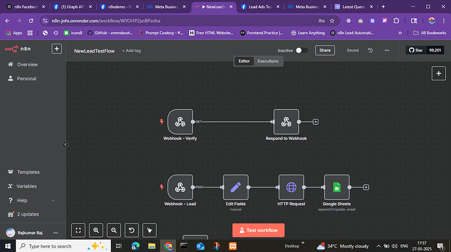Click the Share button
Image resolution: width=451 pixels, height=252 pixels.
(x=325, y=50)
